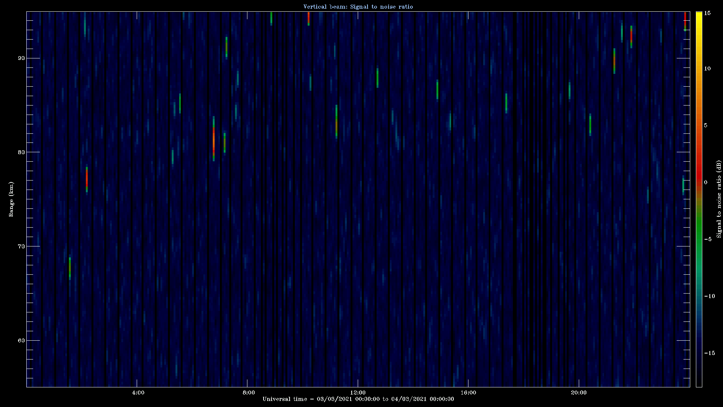Click the '-15' colorbar tick value
Screen dimensions: 723x407
[709, 353]
